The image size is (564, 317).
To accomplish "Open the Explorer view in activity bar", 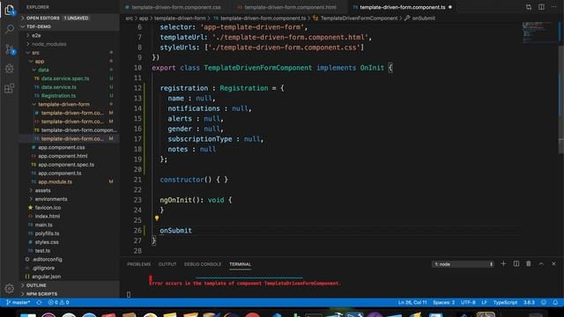I will tap(10, 10).
